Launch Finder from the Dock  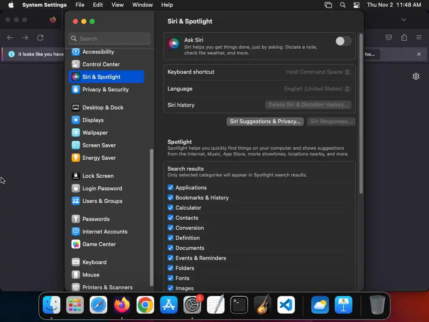52,305
